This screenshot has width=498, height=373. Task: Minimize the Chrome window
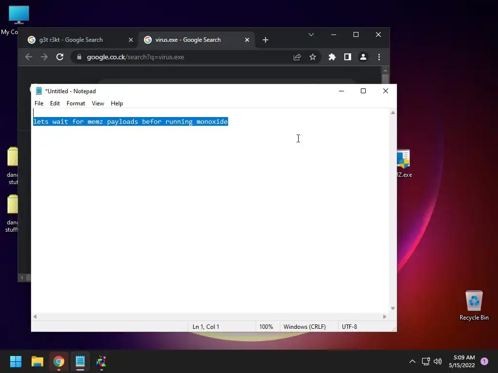(x=334, y=34)
